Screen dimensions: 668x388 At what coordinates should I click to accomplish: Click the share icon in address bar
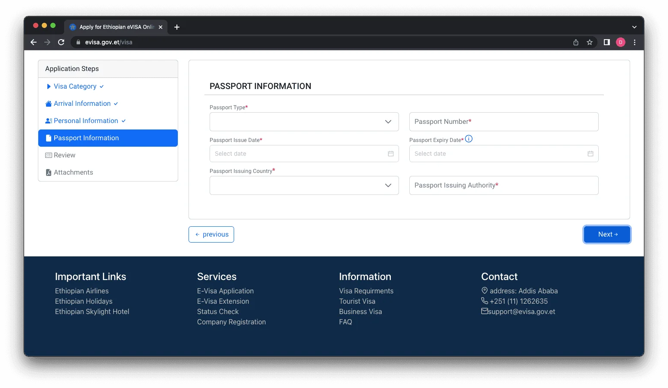[575, 42]
